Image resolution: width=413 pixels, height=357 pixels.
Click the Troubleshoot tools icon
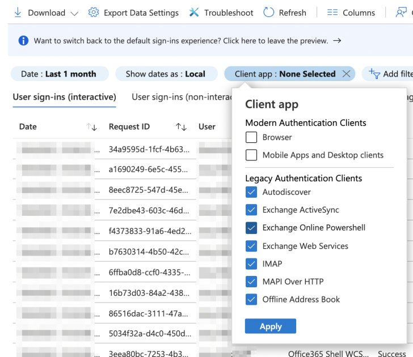click(194, 12)
